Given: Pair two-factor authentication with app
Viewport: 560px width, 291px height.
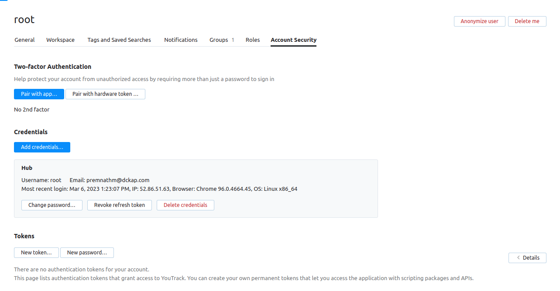Looking at the screenshot, I should 39,94.
